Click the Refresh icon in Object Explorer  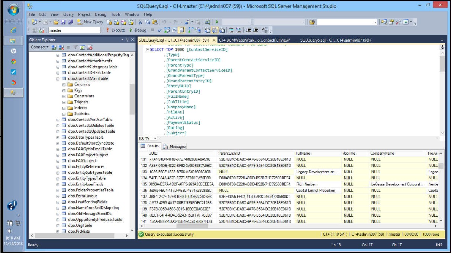click(x=82, y=47)
